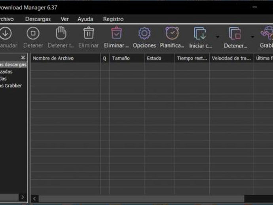Image resolution: width=273 pixels, height=205 pixels.
Task: Open the Descargas menu
Action: 38,19
